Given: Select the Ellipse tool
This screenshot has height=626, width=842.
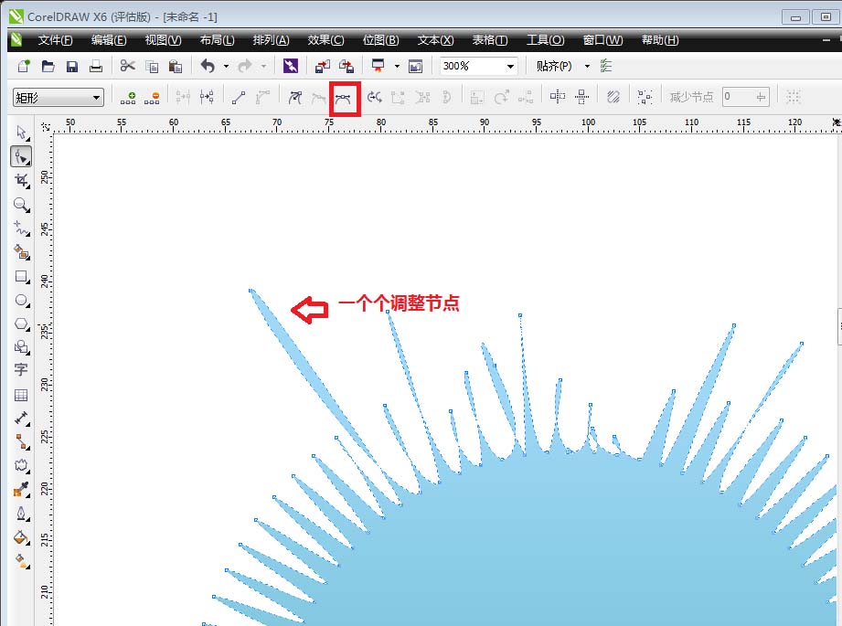Looking at the screenshot, I should [x=21, y=301].
